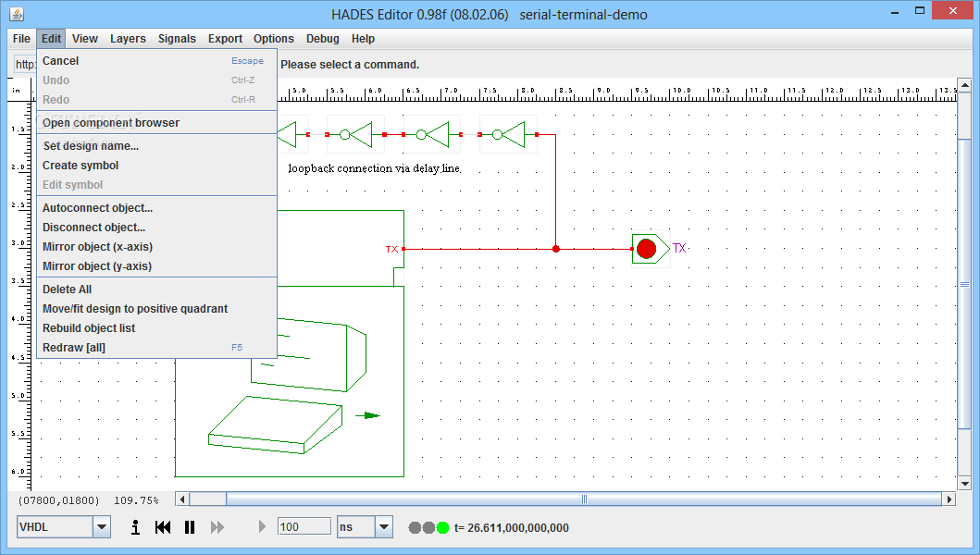
Task: Close the open Edit menu
Action: click(x=51, y=39)
